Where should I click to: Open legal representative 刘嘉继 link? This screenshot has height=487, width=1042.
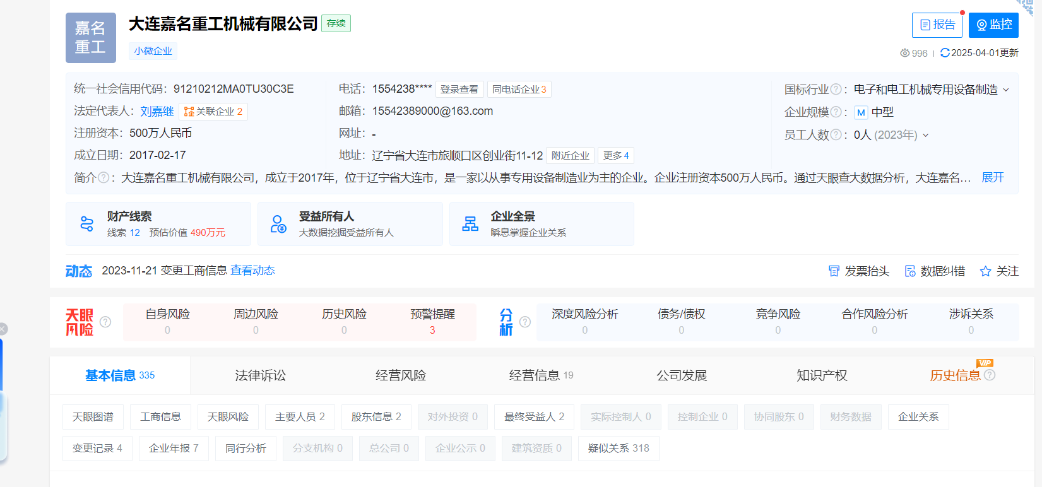point(157,112)
